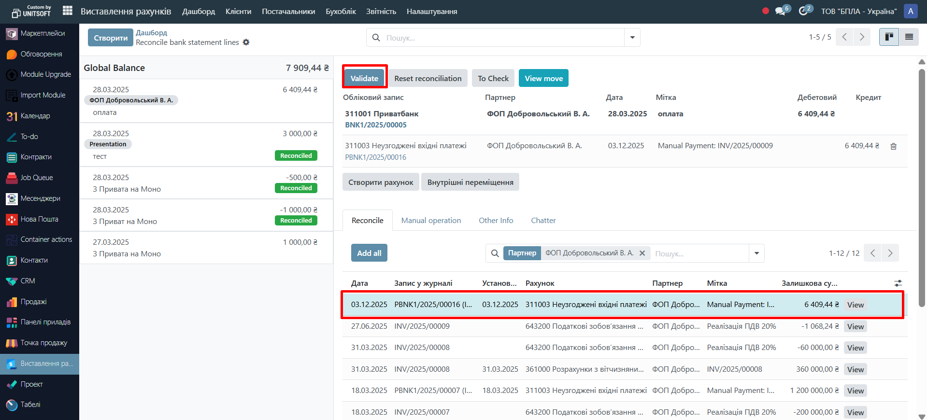This screenshot has width=927, height=420.
Task: Remove the Партнер filter tag
Action: [x=642, y=253]
